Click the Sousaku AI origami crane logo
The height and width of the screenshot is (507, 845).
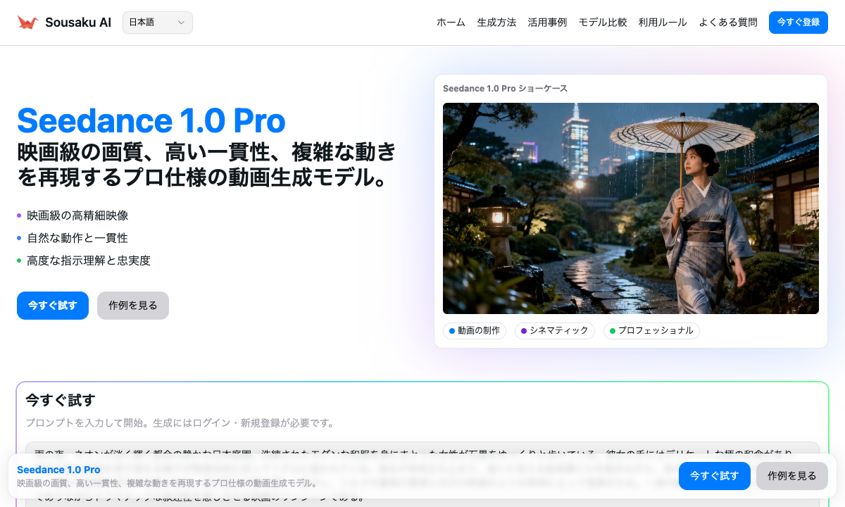[x=27, y=23]
